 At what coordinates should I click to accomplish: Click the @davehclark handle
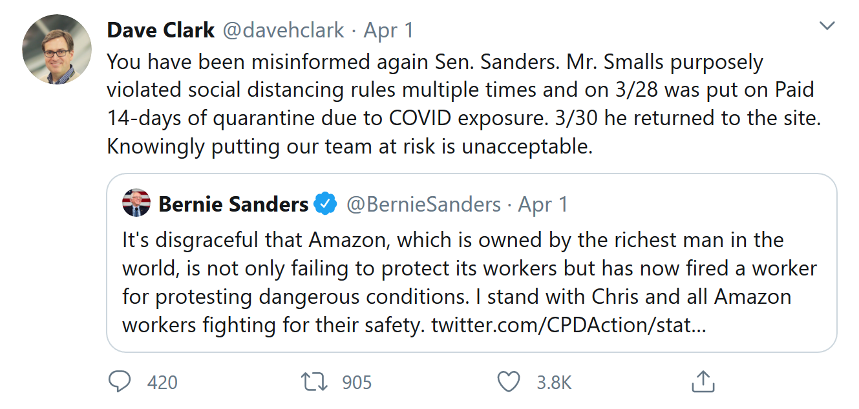pos(285,30)
